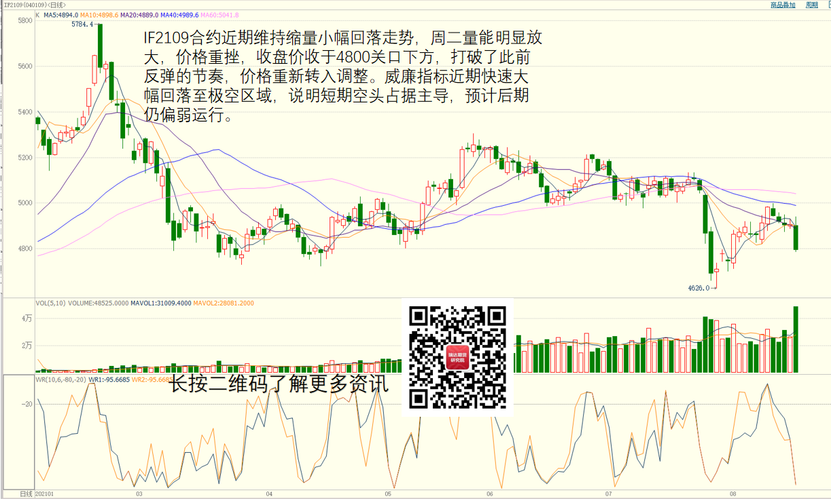Select the blue MA40:4989.6 label
Image resolution: width=831 pixels, height=503 pixels.
[180, 14]
